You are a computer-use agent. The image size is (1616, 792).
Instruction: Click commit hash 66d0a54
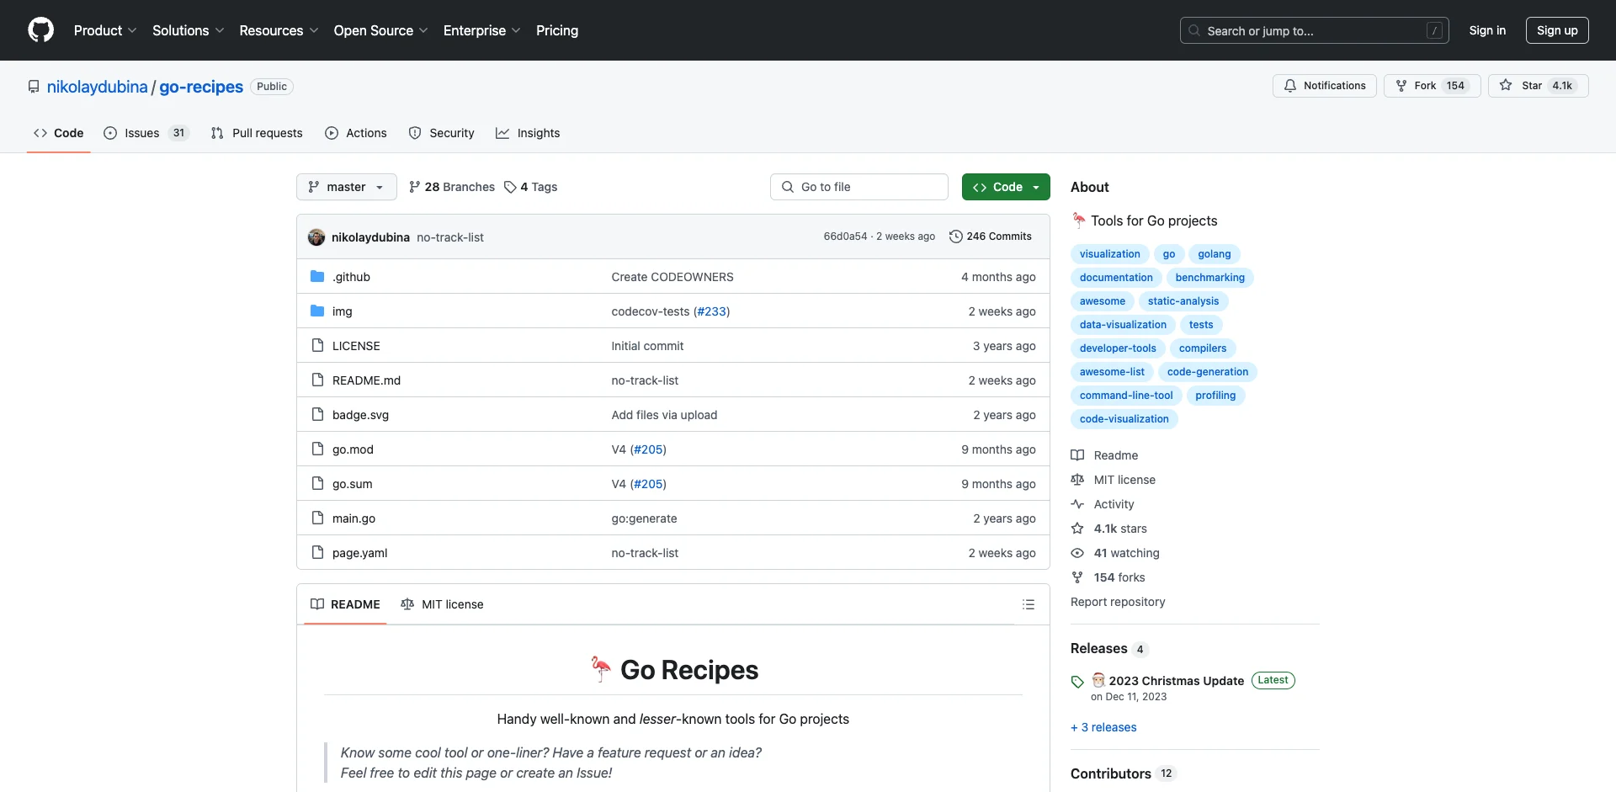(x=845, y=237)
